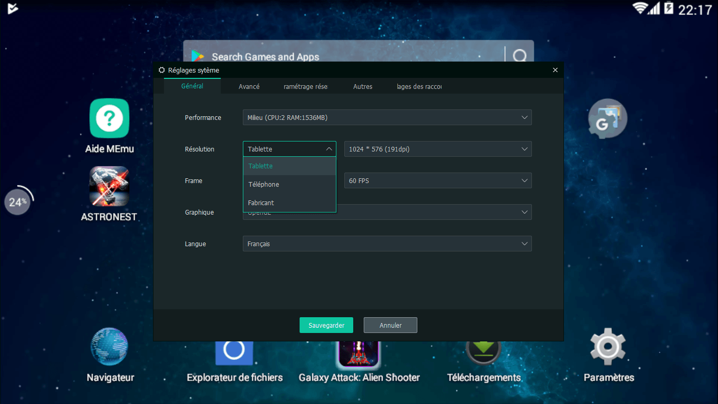Open the Performance dropdown
Image resolution: width=718 pixels, height=404 pixels.
point(387,117)
